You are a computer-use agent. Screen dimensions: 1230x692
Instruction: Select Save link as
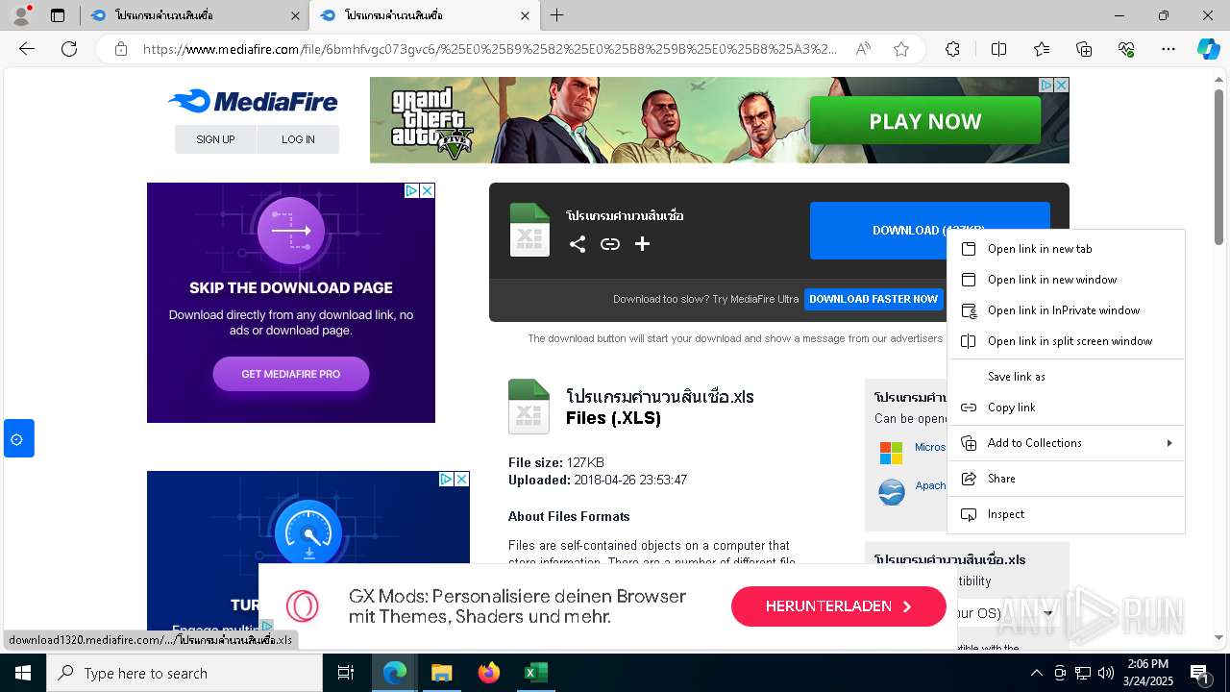pos(1066,377)
